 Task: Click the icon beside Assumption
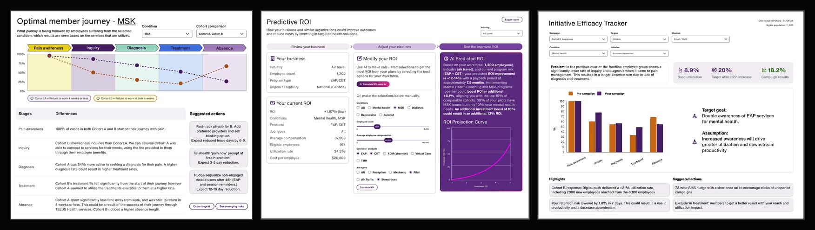695,142
